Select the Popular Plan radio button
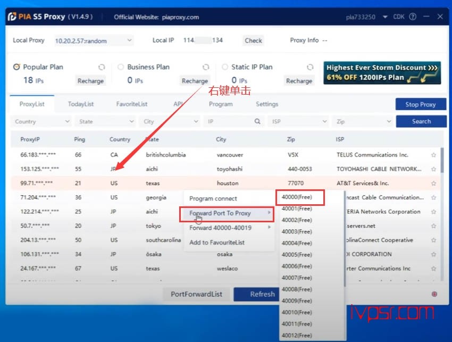 tap(16, 67)
